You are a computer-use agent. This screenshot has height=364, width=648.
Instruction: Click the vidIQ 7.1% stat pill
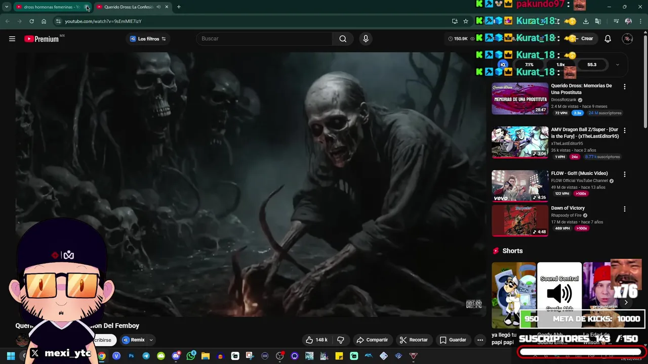tap(529, 65)
